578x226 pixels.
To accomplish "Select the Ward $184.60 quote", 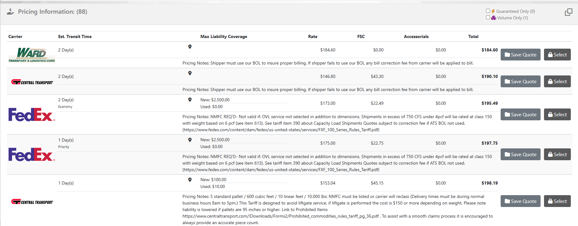I will (557, 55).
